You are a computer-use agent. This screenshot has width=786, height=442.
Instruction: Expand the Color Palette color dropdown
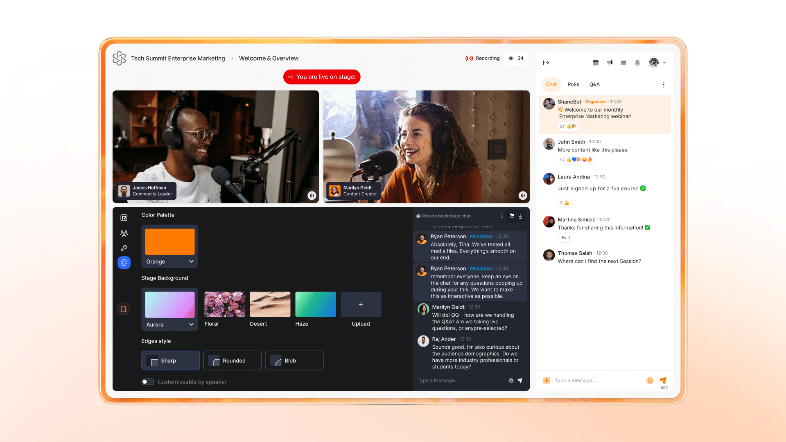point(170,261)
